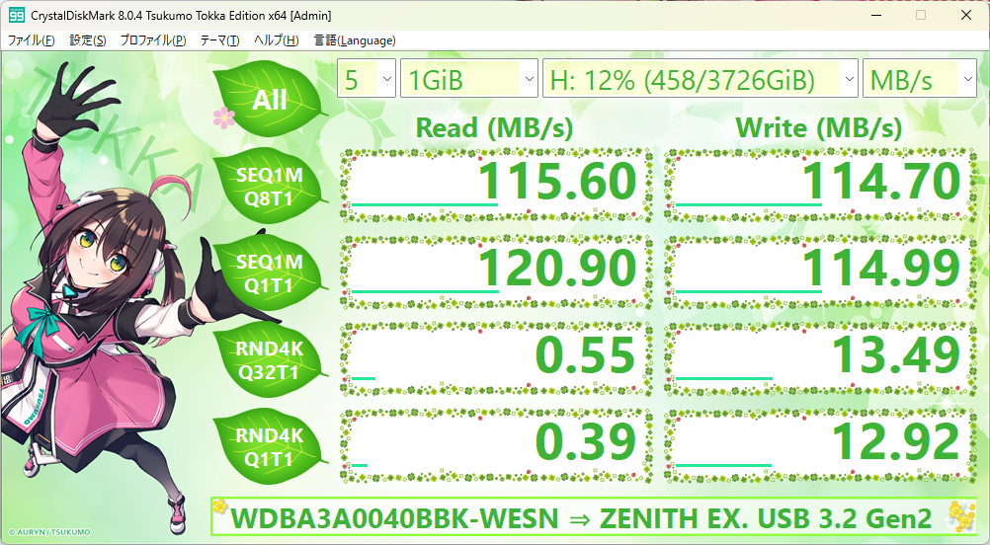This screenshot has height=545, width=990.
Task: Open the ヘルプ(H) menu
Action: (x=276, y=40)
